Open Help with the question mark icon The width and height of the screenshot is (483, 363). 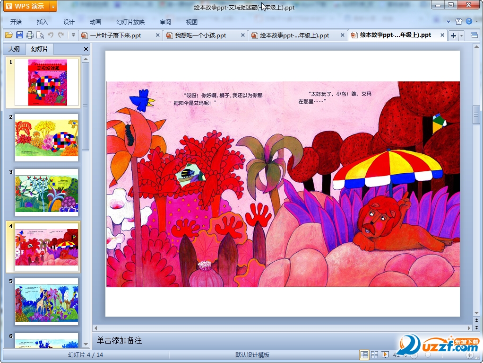tap(469, 21)
